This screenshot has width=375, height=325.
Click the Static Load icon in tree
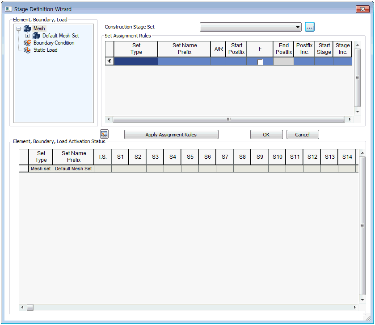pyautogui.click(x=27, y=50)
